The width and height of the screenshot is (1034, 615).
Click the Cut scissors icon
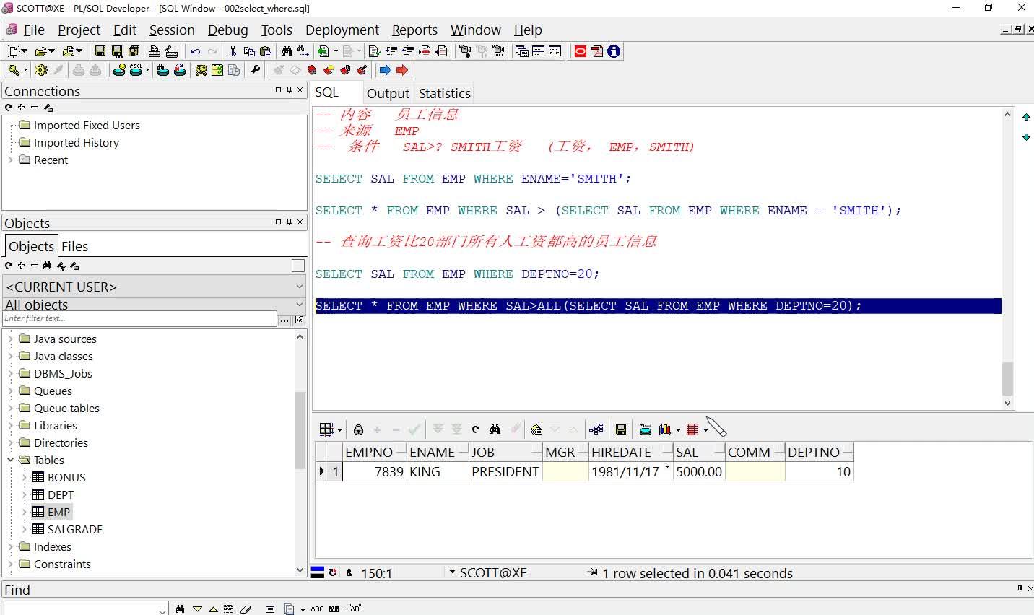click(x=233, y=51)
